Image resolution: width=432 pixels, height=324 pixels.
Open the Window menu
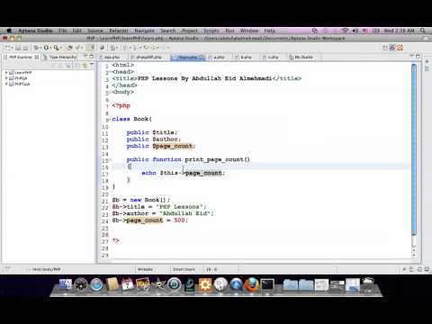click(249, 31)
